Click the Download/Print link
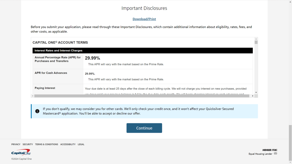The width and height of the screenshot is (292, 164). [144, 19]
